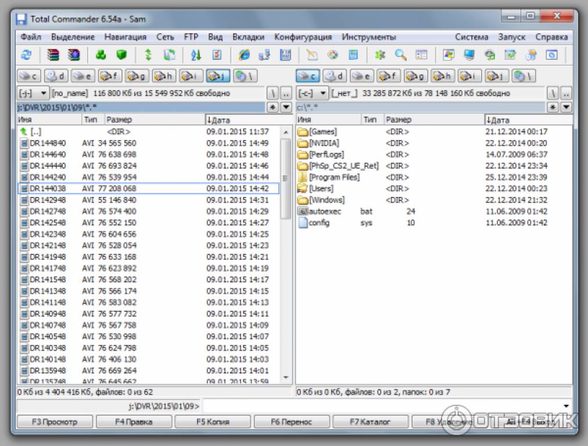The image size is (588, 446).
Task: Click the list panel view toolbar icon
Action: [x=421, y=55]
